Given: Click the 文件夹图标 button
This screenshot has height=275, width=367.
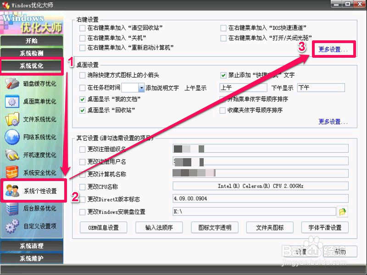Looking at the screenshot, I should (270, 227).
